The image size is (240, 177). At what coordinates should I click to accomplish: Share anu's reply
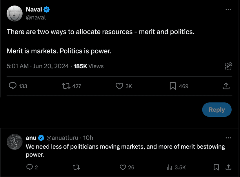coord(228,167)
